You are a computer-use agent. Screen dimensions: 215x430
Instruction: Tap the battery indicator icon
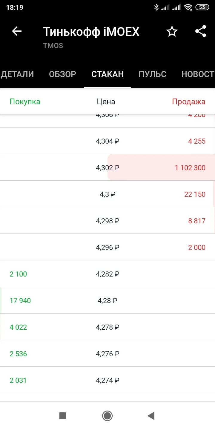point(202,7)
